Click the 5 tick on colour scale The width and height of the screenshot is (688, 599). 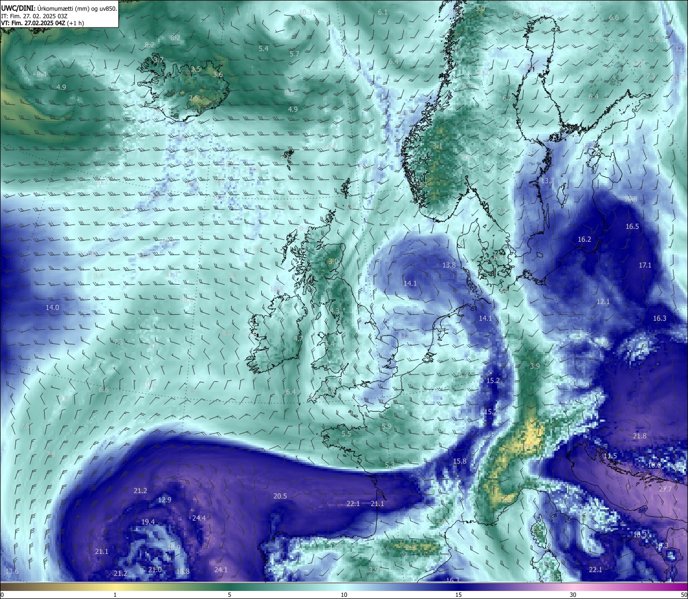pos(230,595)
